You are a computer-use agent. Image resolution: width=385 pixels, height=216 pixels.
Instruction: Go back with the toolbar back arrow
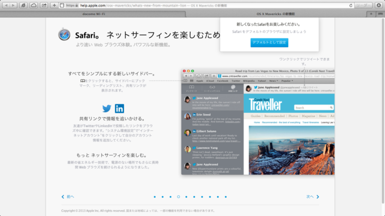6,5
